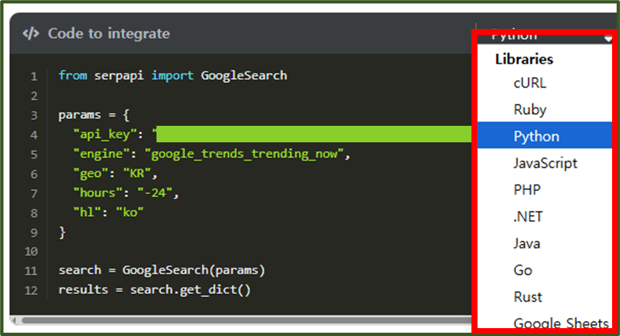Click the 'Code to integrate' heading
620x336 pixels.
tap(109, 34)
